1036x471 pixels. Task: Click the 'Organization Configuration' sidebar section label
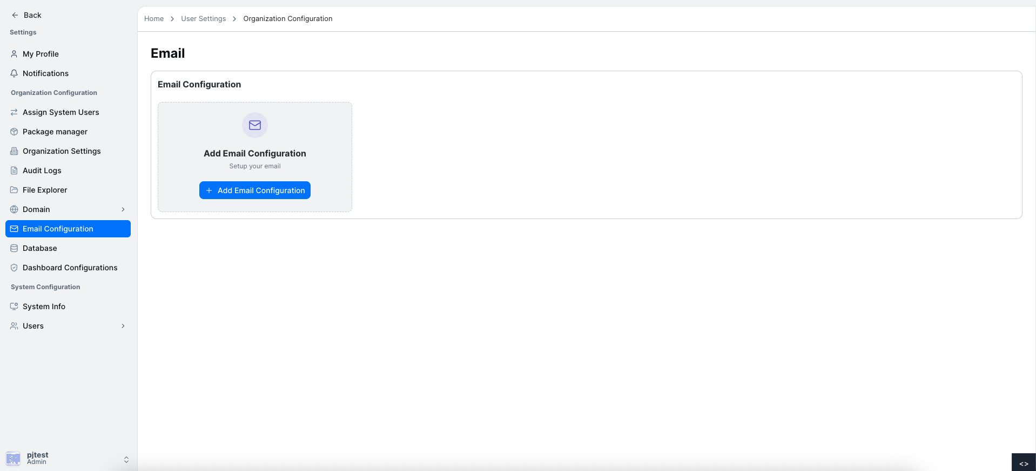click(x=54, y=93)
